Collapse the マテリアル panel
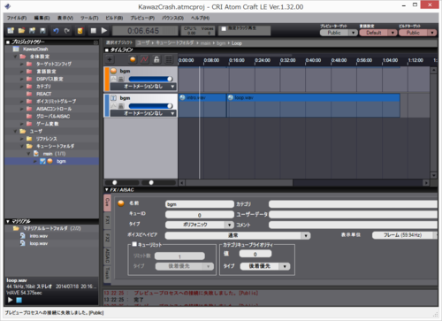 pos(8,221)
